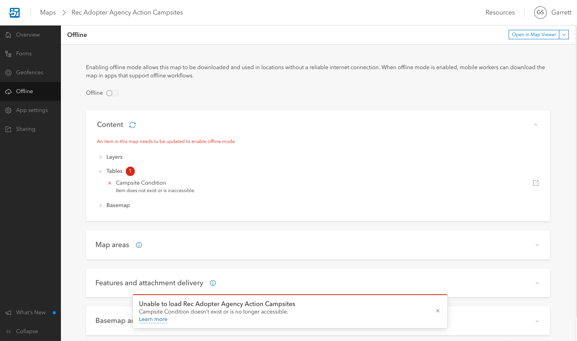This screenshot has height=341, width=577.
Task: Go to App settings in sidebar
Action: point(32,110)
